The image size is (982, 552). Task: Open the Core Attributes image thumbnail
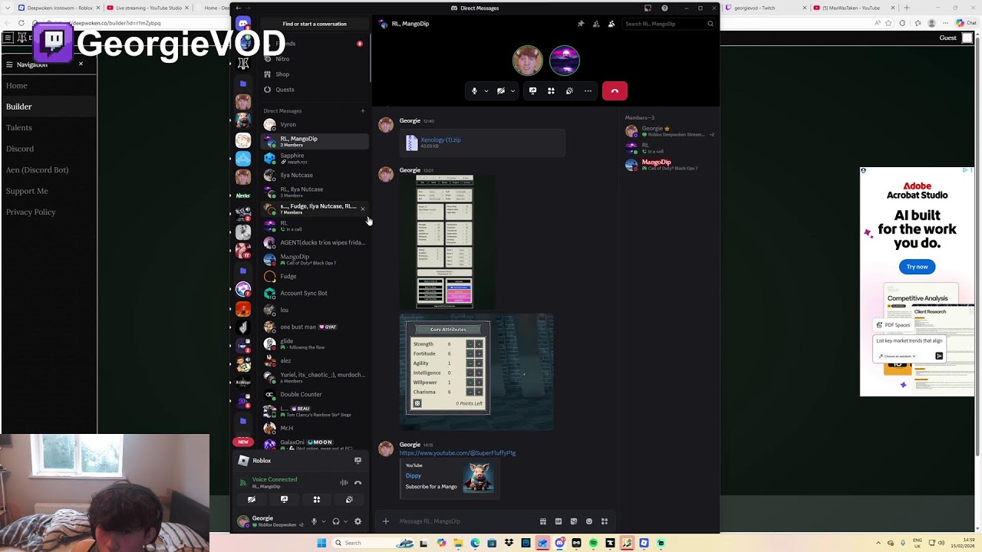[x=476, y=371]
